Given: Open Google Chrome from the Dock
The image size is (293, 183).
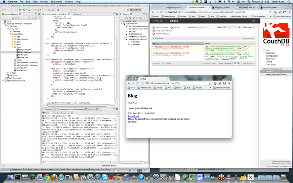Looking at the screenshot, I should pyautogui.click(x=47, y=177).
